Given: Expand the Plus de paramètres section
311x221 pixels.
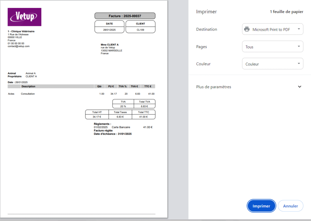Looking at the screenshot, I should (299, 87).
